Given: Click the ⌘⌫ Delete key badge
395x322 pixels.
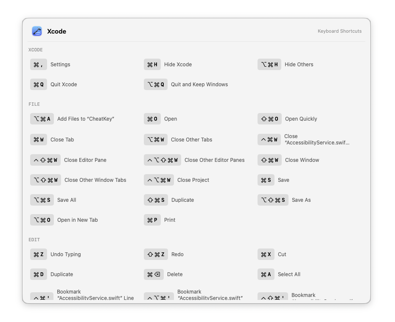Looking at the screenshot, I should tap(154, 274).
